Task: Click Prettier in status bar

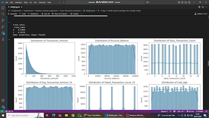Action: coord(200,111)
